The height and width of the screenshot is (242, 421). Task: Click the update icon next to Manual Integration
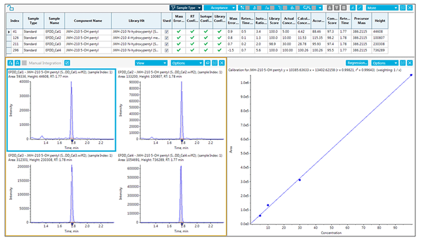click(x=67, y=63)
